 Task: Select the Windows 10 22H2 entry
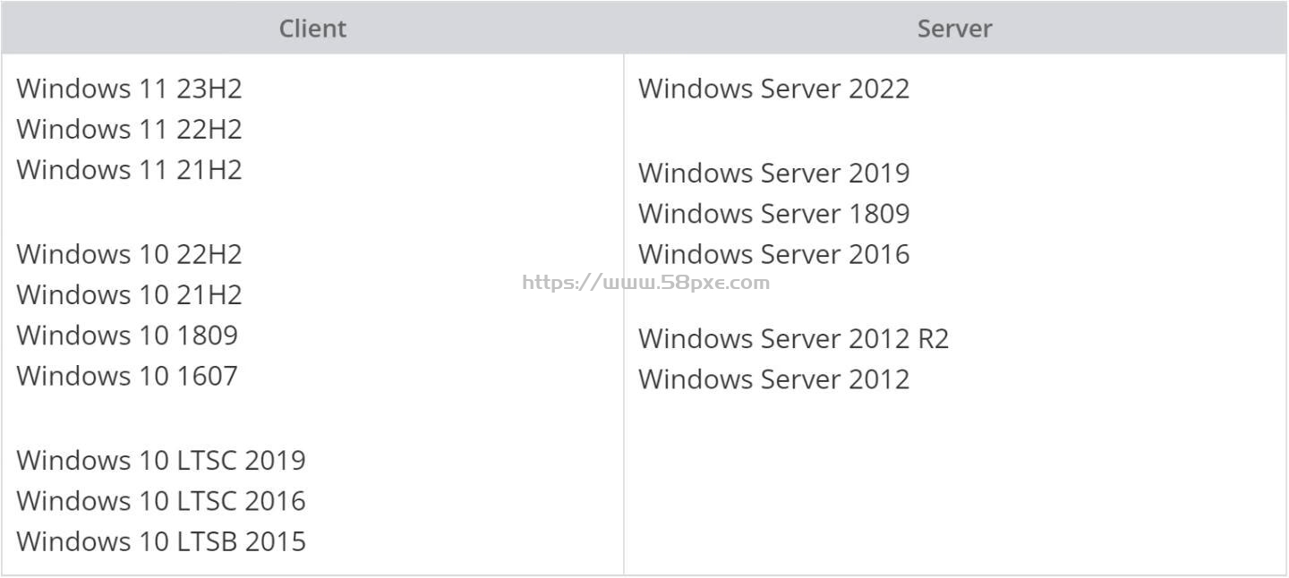(x=129, y=254)
